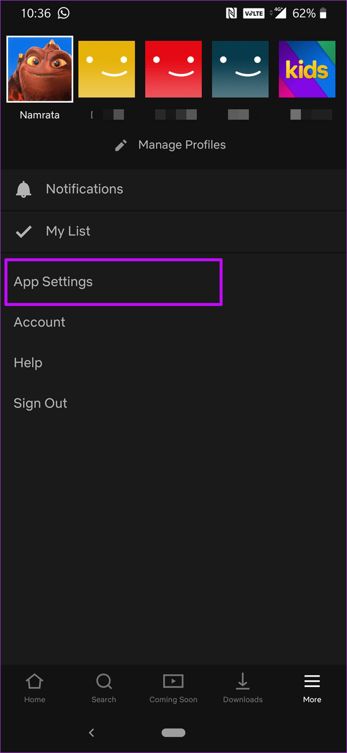Select the Namrata profile avatar
The width and height of the screenshot is (347, 753).
click(40, 69)
